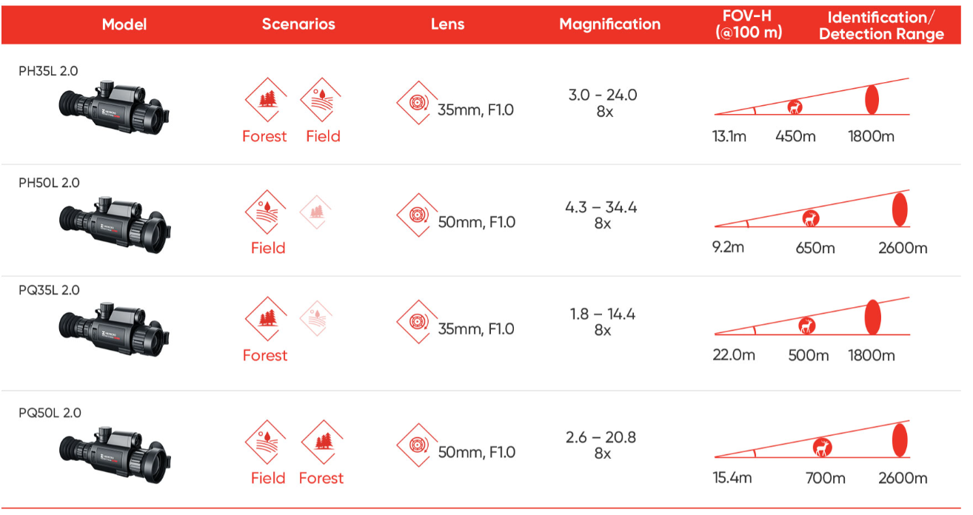
Task: Click the Scenarios column header
Action: point(298,24)
